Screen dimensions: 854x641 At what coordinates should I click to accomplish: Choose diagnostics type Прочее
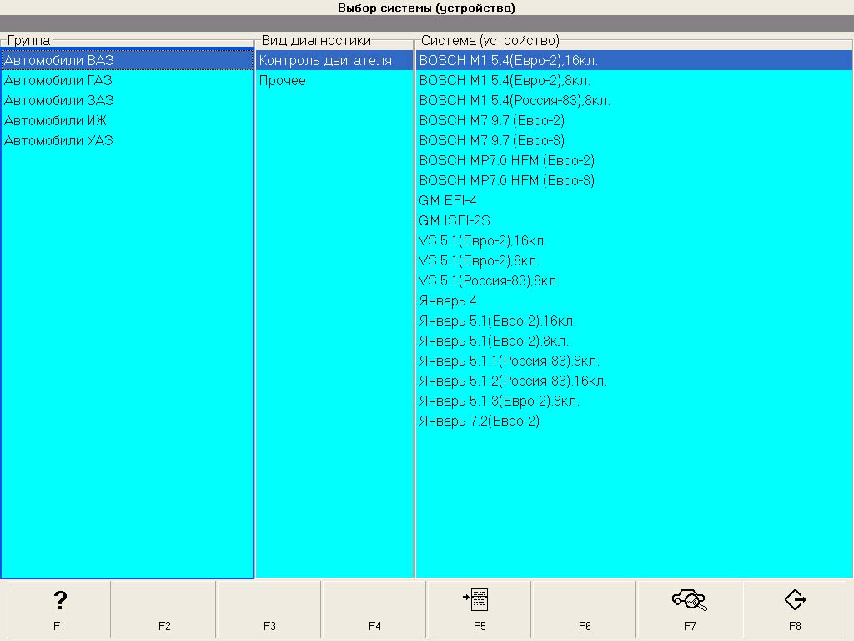[334, 80]
